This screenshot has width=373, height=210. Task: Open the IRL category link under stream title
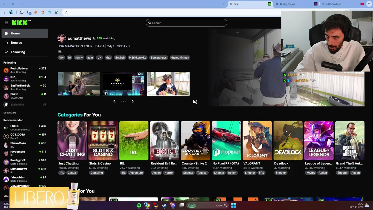(59, 52)
